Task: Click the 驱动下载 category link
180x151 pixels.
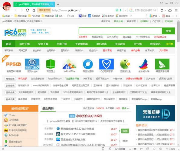Action: point(107,50)
